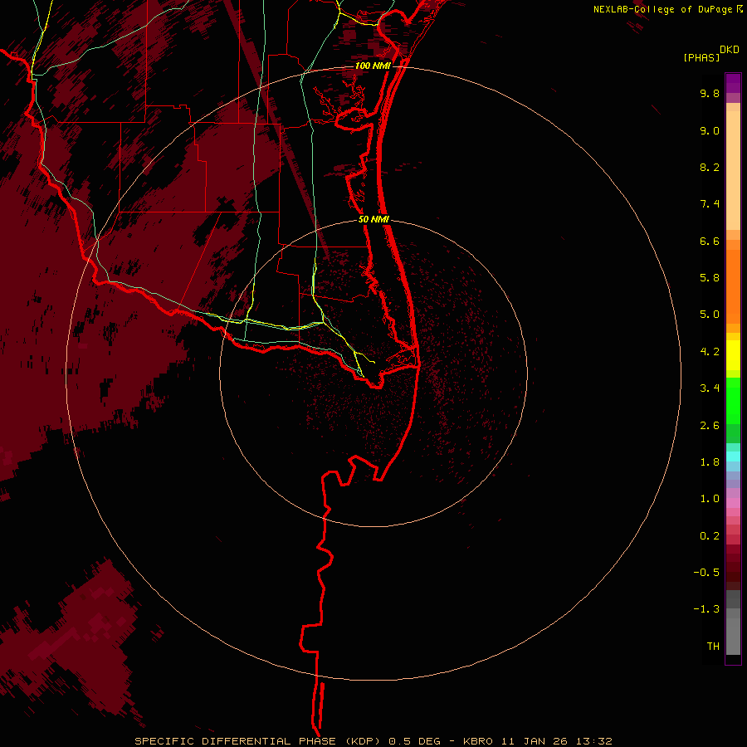
Task: Click the 9.0 scale value
Action: 710,130
